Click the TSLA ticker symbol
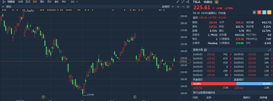273x101 pixels. (x=196, y=2)
